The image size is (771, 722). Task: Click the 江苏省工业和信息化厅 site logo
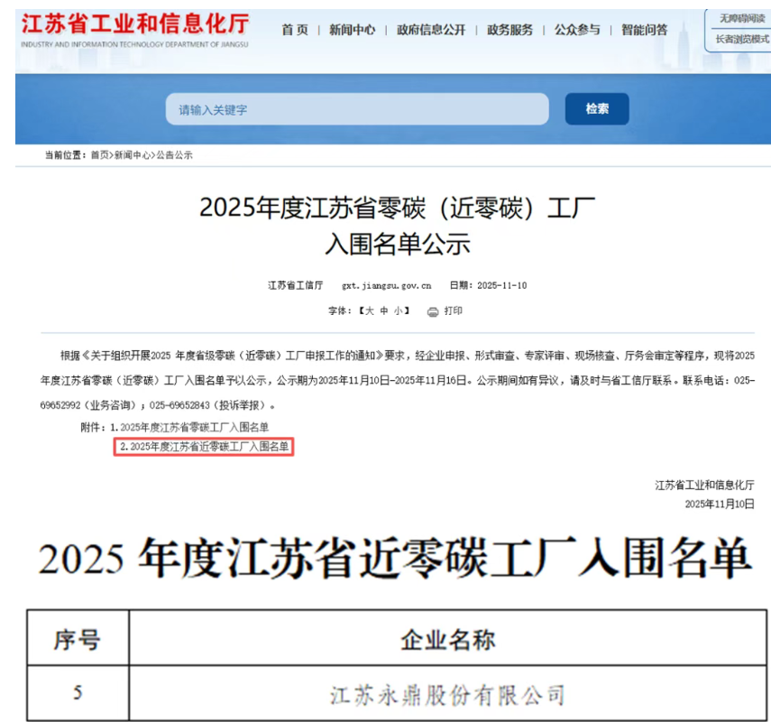click(x=134, y=29)
